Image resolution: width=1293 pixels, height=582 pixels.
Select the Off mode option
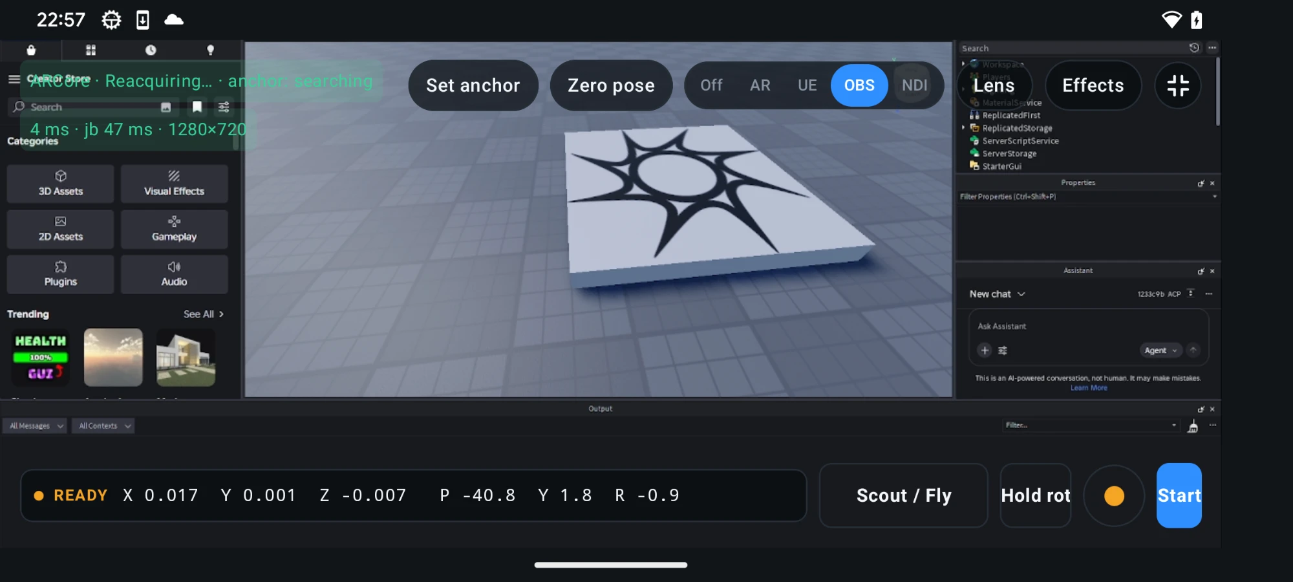click(x=711, y=85)
